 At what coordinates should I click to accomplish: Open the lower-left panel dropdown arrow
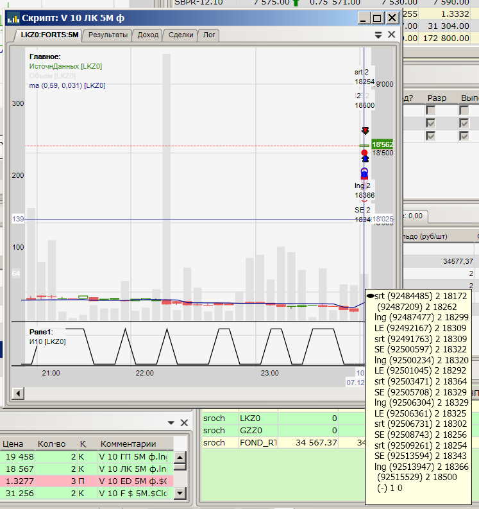click(x=171, y=422)
